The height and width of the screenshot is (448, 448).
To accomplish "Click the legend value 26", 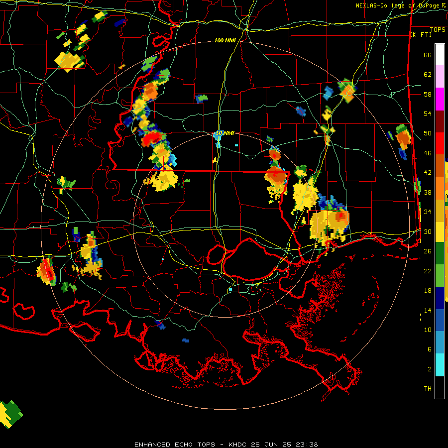I will point(428,251).
